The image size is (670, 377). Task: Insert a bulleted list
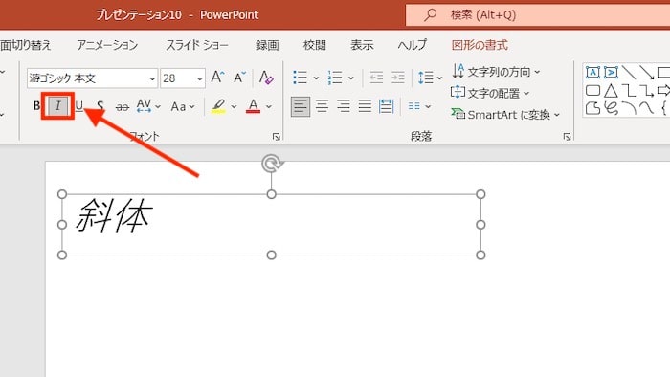tap(300, 78)
